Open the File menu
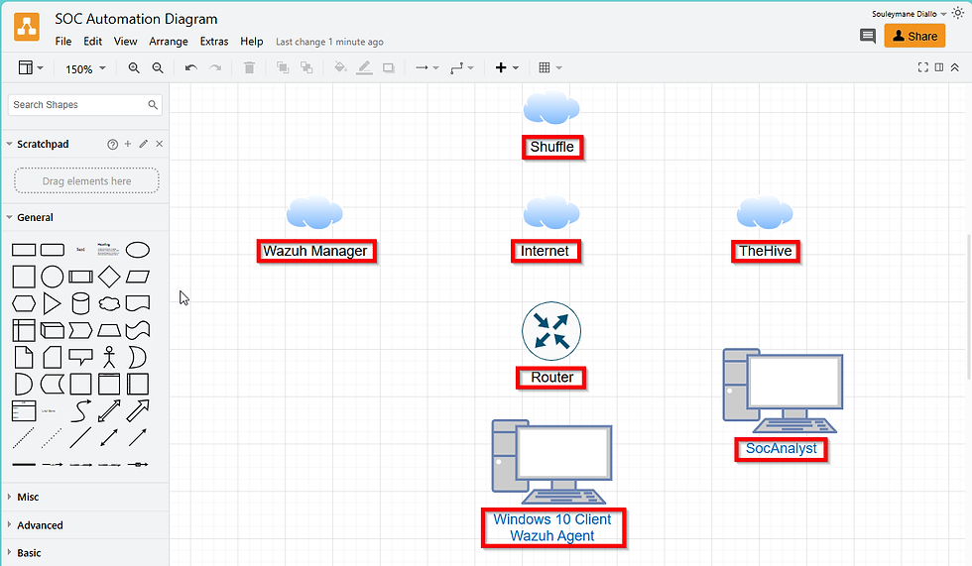972x566 pixels. [63, 42]
